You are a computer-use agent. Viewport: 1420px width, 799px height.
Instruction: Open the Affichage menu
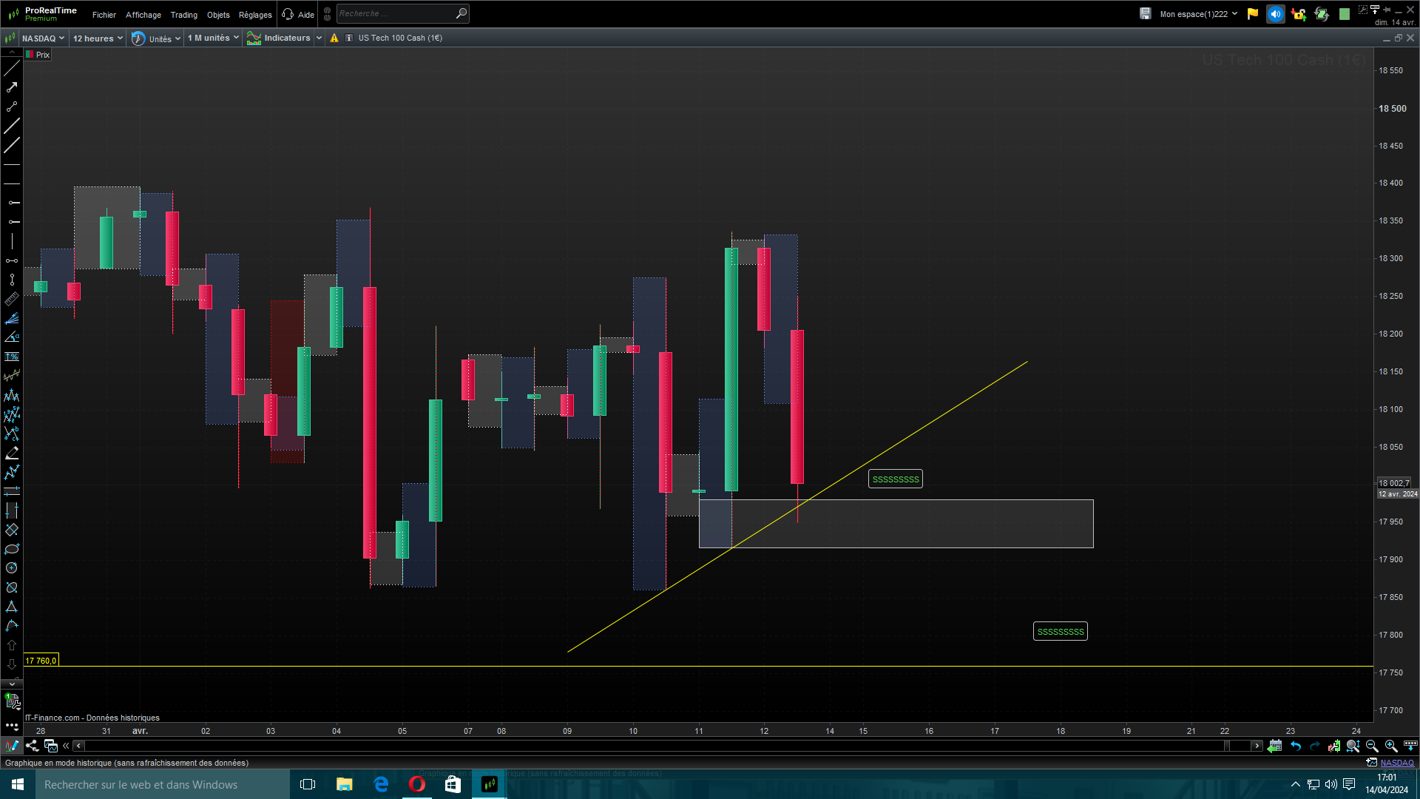pyautogui.click(x=143, y=15)
